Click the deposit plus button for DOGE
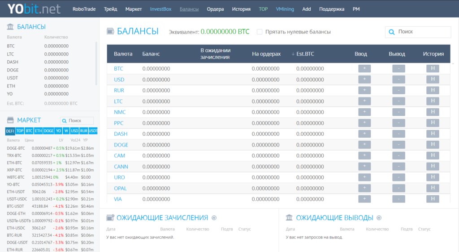The height and width of the screenshot is (252, 459). [x=364, y=145]
